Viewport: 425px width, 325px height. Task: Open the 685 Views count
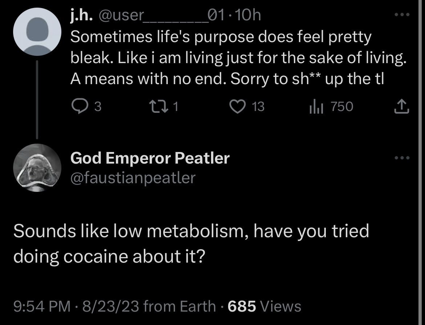(264, 306)
